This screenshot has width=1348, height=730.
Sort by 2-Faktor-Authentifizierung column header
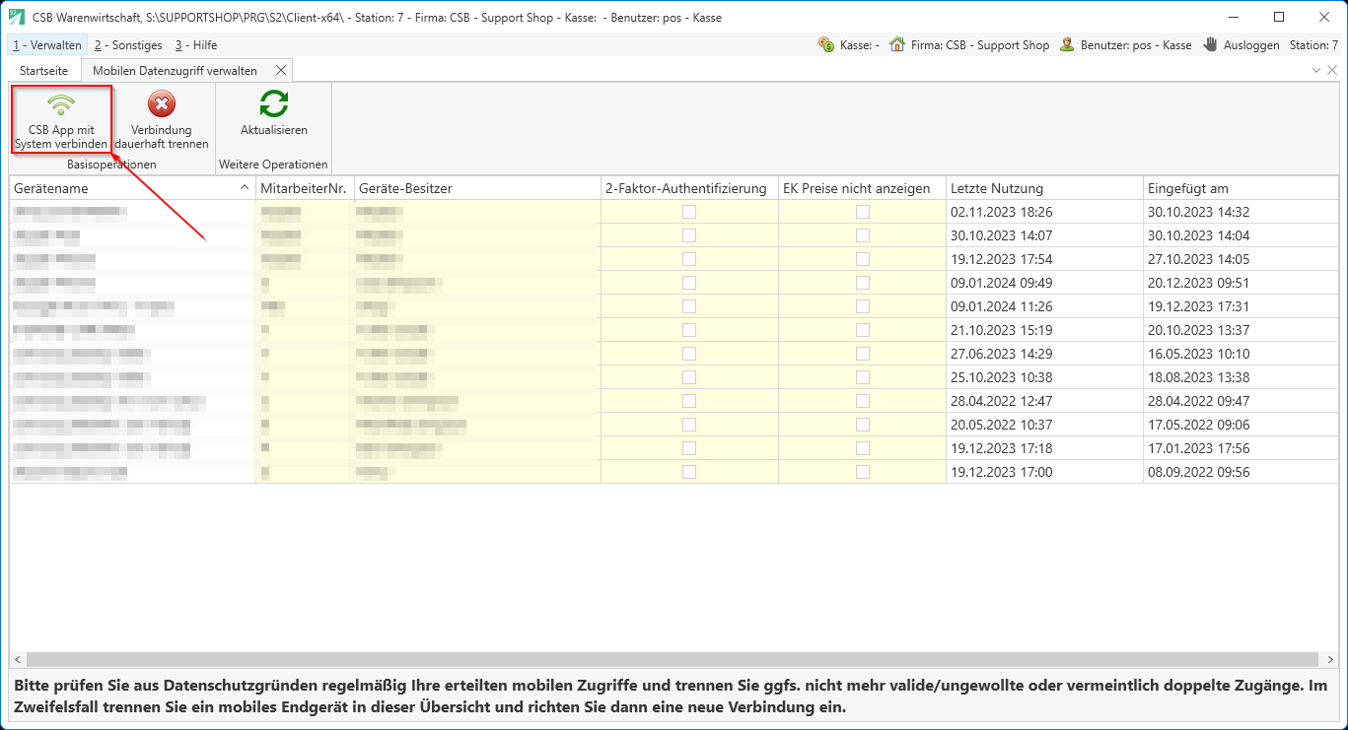pos(690,188)
